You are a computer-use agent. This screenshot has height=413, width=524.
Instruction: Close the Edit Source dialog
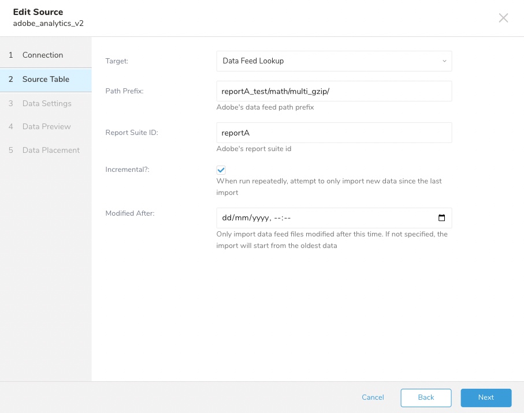click(503, 18)
